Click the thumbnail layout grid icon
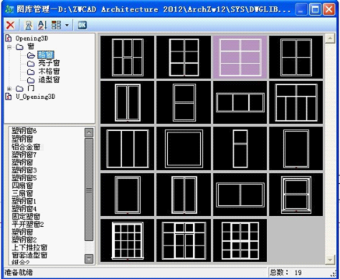340x279 pixels. 57,25
